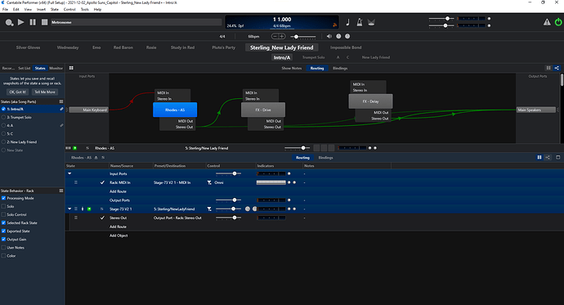Click the metronome sound speaker icon
Image resolution: width=564 pixels, height=305 pixels.
tap(329, 36)
